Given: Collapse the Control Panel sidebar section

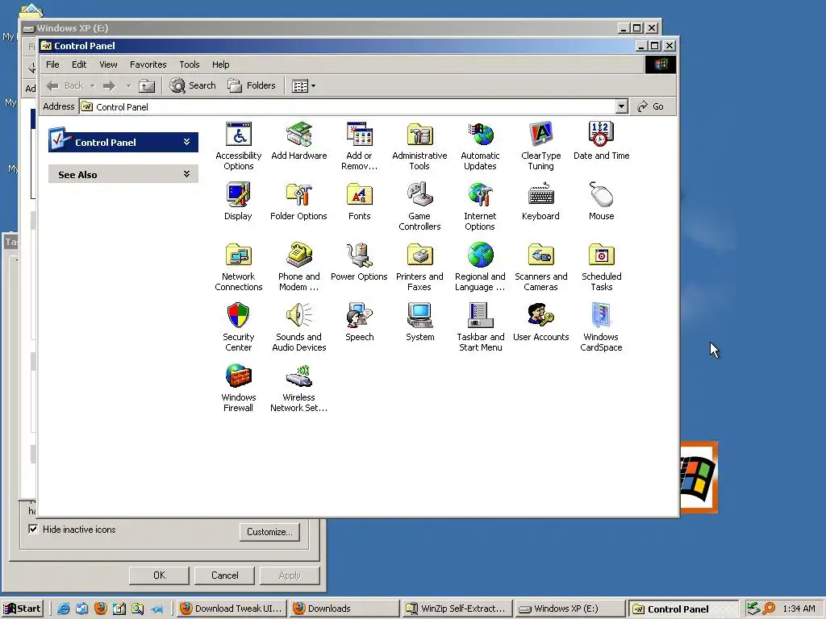Looking at the screenshot, I should pyautogui.click(x=186, y=142).
